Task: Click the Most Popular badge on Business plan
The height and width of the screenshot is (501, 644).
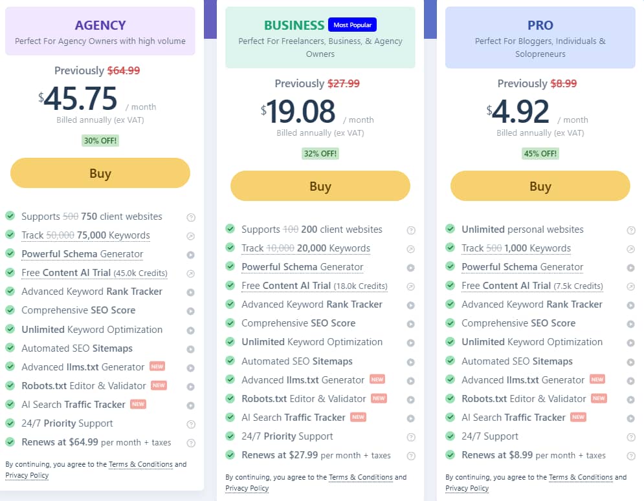Action: pyautogui.click(x=352, y=25)
